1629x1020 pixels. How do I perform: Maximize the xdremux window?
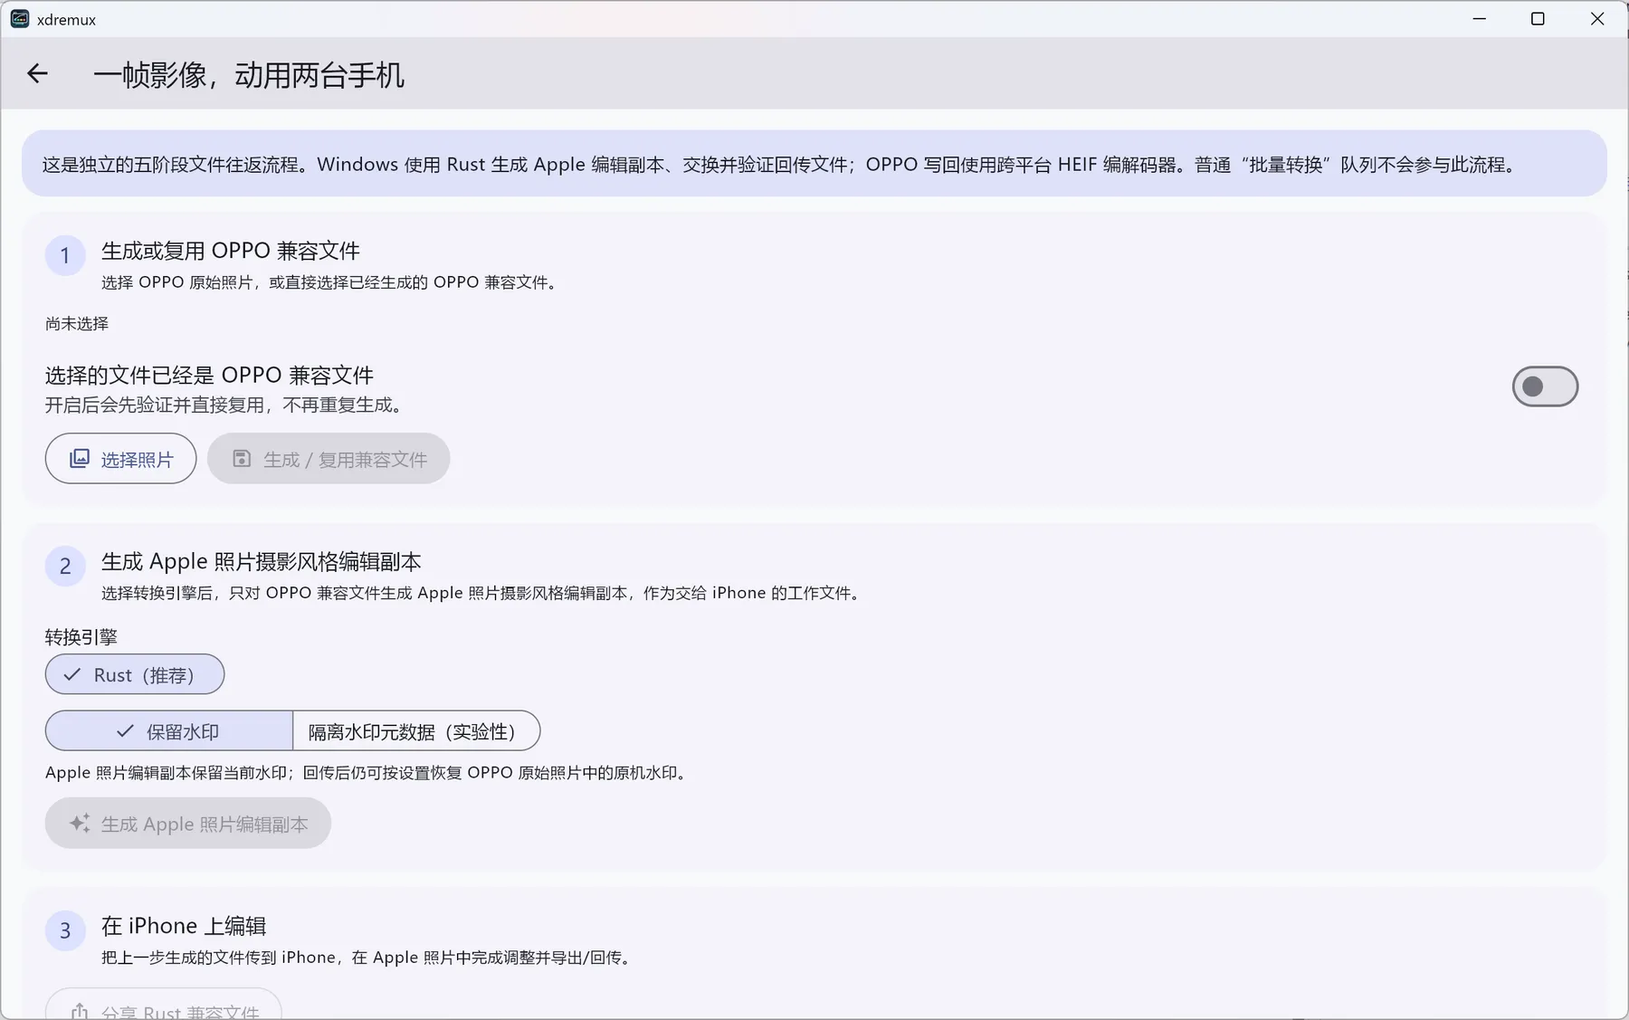1538,19
